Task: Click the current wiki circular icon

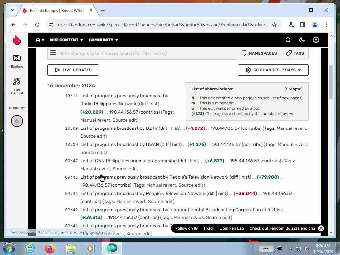Action: [x=17, y=121]
